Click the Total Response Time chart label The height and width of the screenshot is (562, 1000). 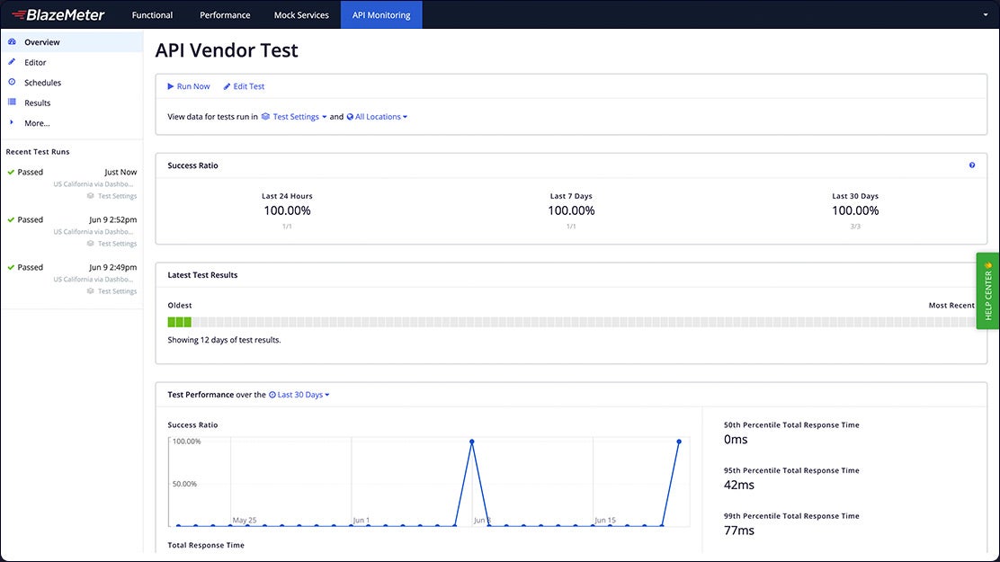click(206, 546)
